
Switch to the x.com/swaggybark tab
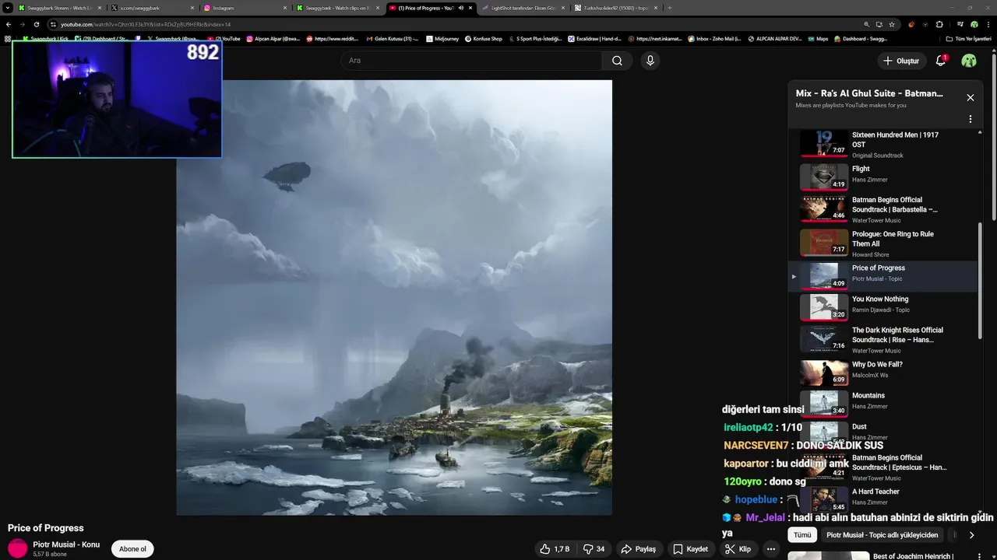(152, 8)
